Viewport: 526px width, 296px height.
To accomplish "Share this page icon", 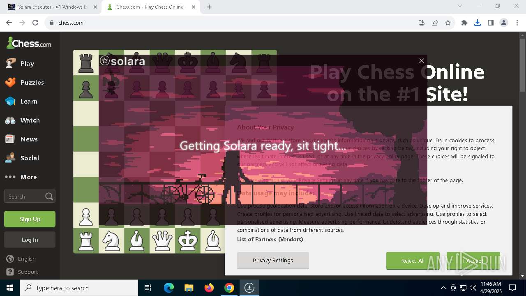I will click(435, 23).
